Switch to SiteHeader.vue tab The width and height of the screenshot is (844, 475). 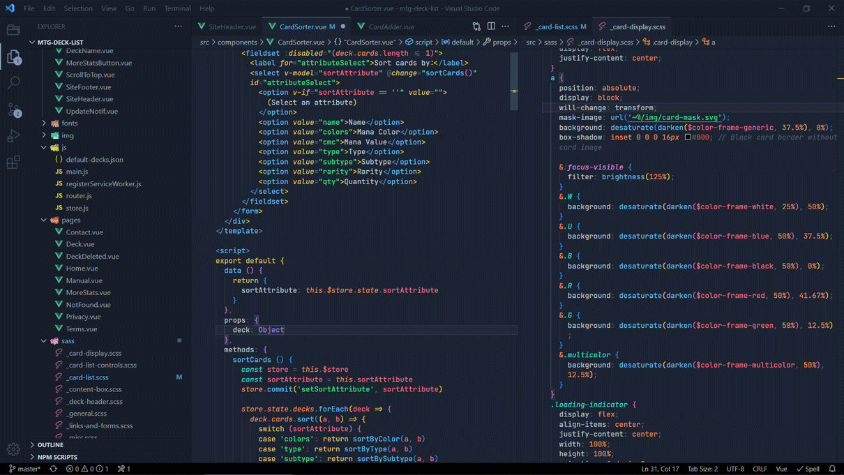pos(227,27)
